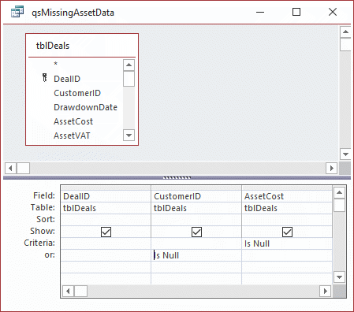Image resolution: width=354 pixels, height=312 pixels.
Task: Uncheck the Show checkbox for AssetCost column
Action: pos(287,232)
